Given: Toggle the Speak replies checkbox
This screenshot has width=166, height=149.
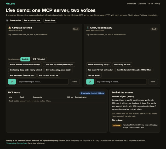Looking at the screenshot, I should click(7, 20).
